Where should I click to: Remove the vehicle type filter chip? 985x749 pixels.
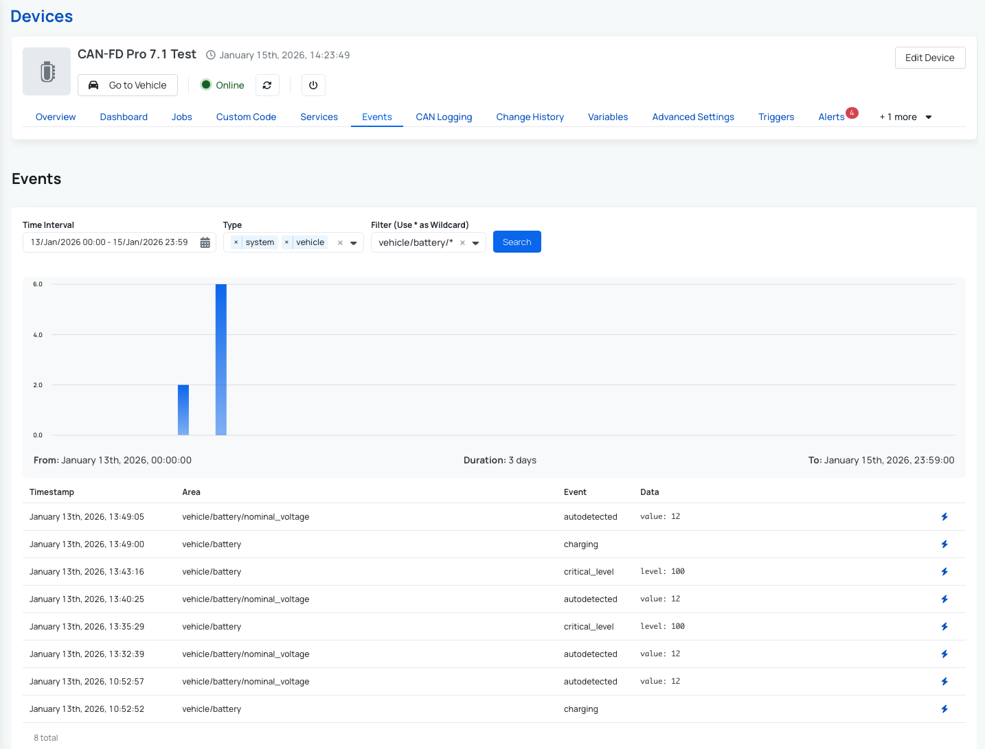tap(286, 242)
